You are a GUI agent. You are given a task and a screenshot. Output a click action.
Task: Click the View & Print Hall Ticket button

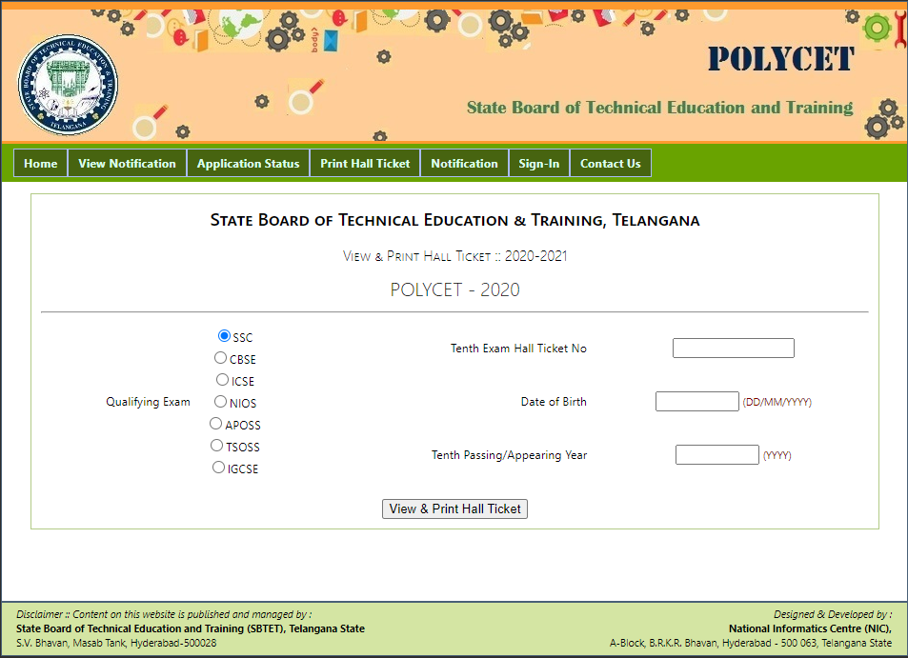pyautogui.click(x=454, y=508)
